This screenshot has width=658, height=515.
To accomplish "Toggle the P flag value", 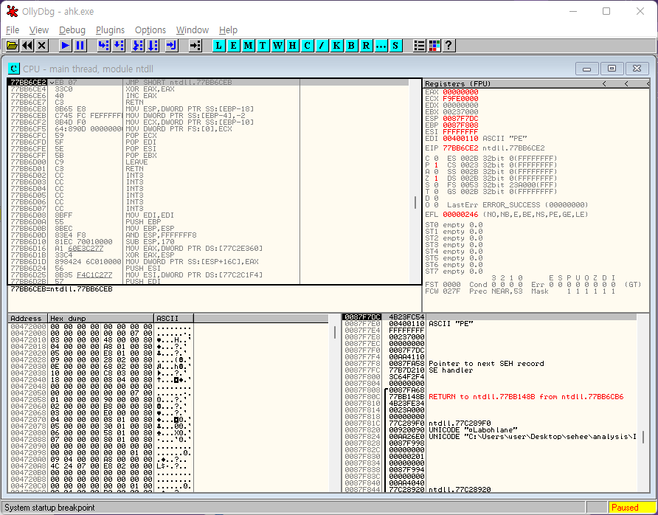I will click(x=436, y=165).
